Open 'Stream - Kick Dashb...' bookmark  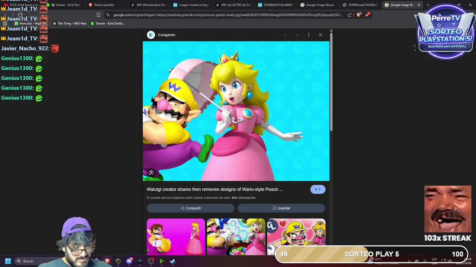(x=107, y=23)
